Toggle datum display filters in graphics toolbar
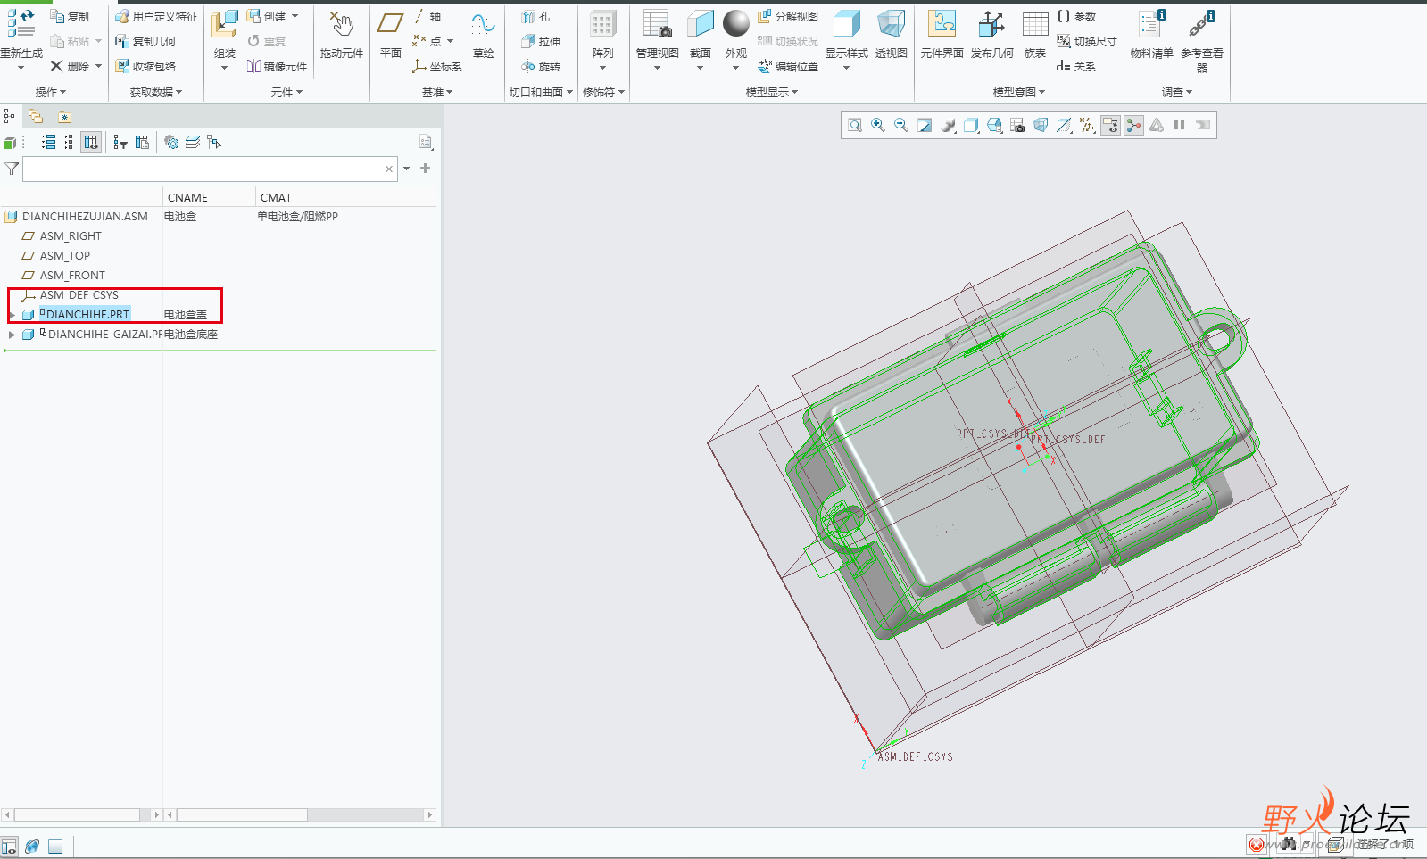 (1087, 125)
